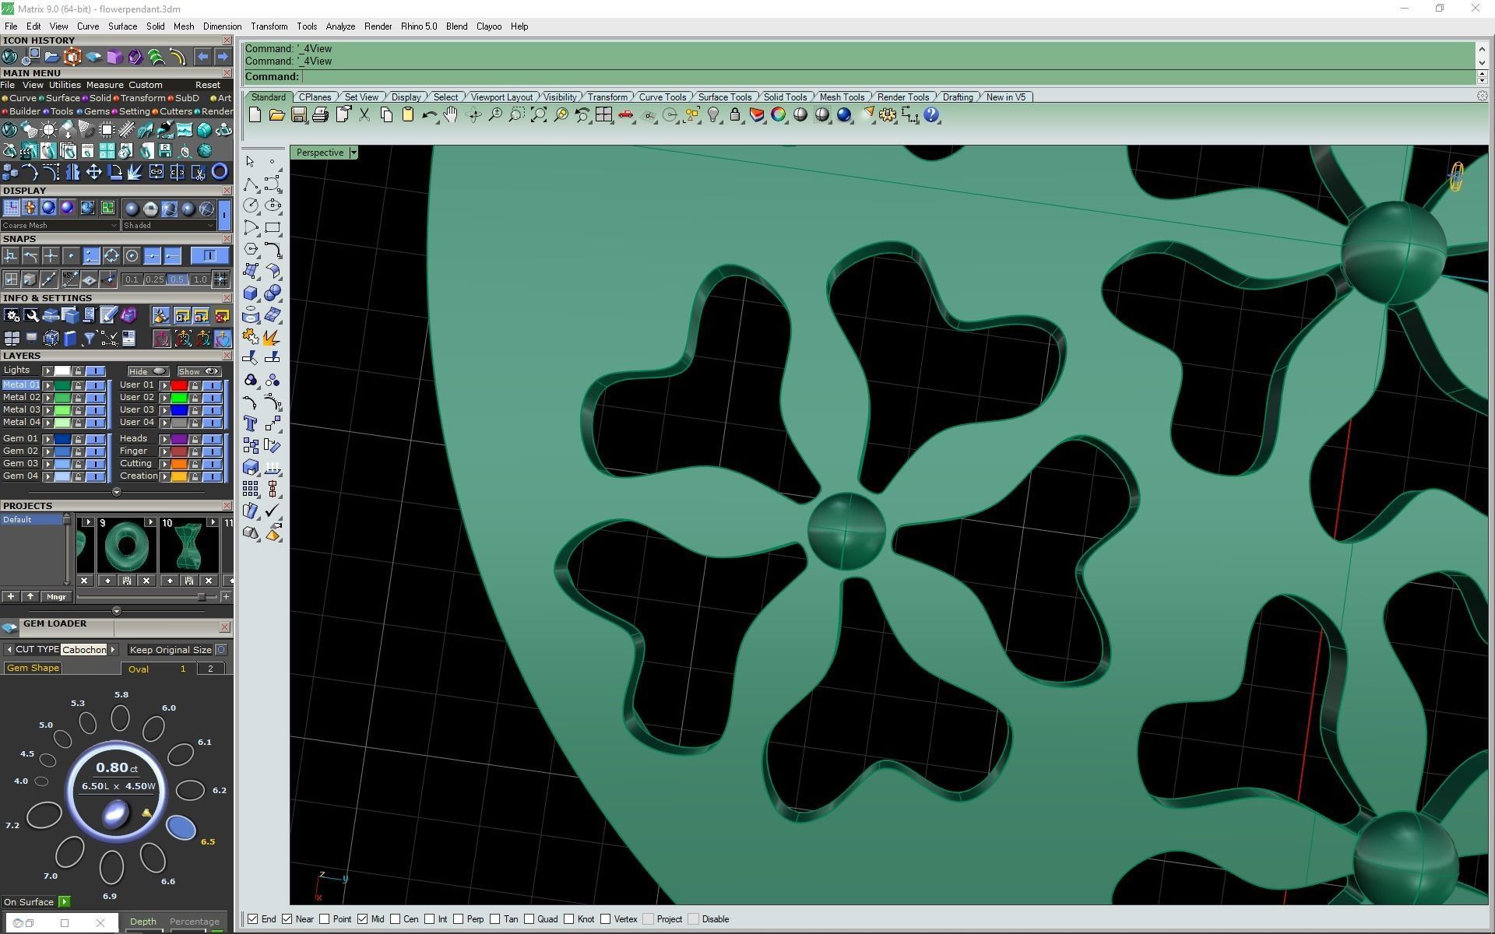Click the Zoom Extents icon
1495x934 pixels.
[538, 115]
